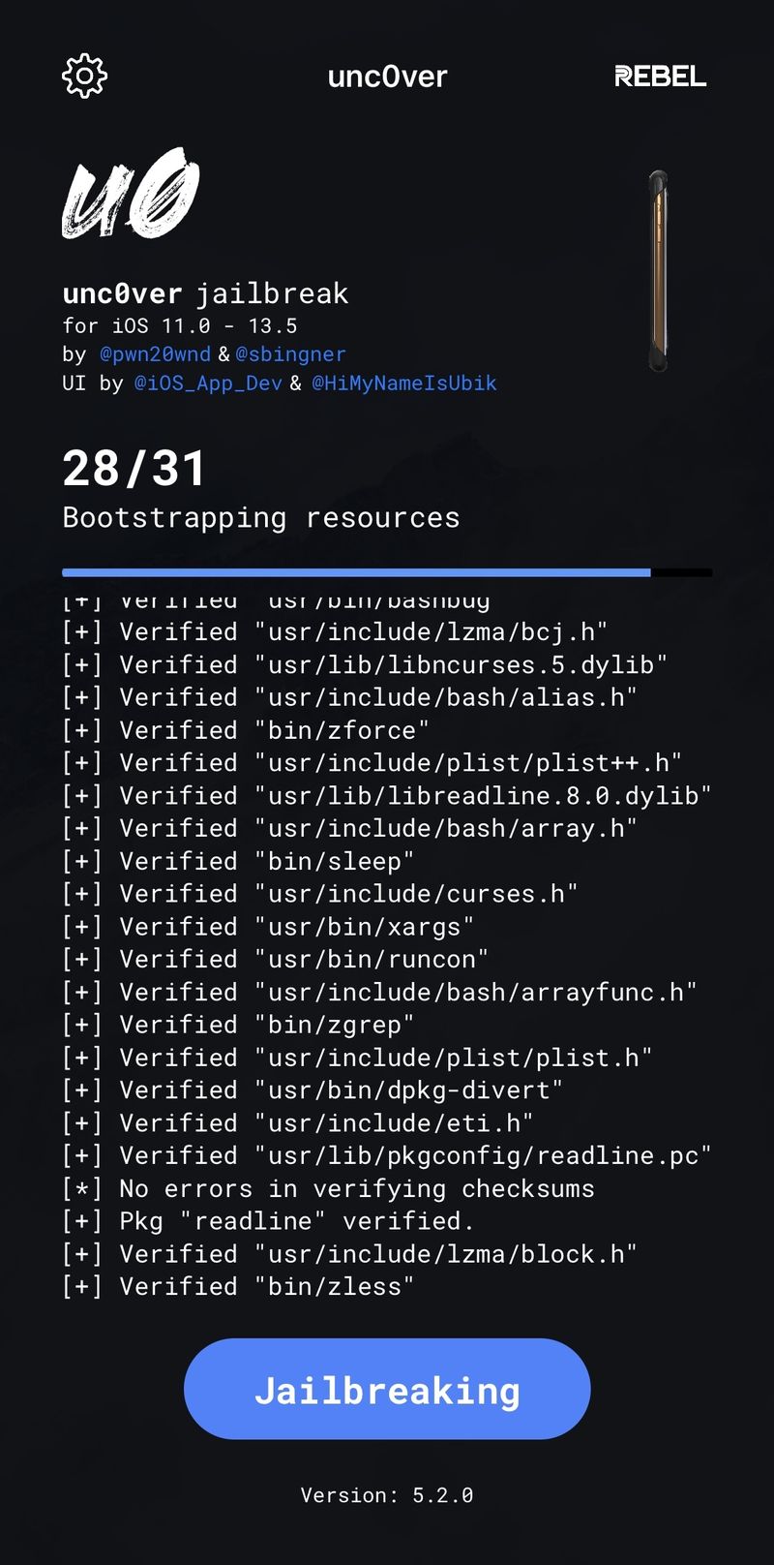
Task: Select log line Verified bin/zforce
Action: 246,731
